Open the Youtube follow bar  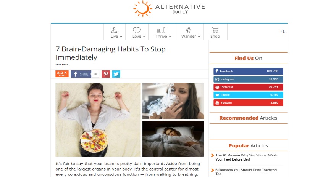(248, 103)
